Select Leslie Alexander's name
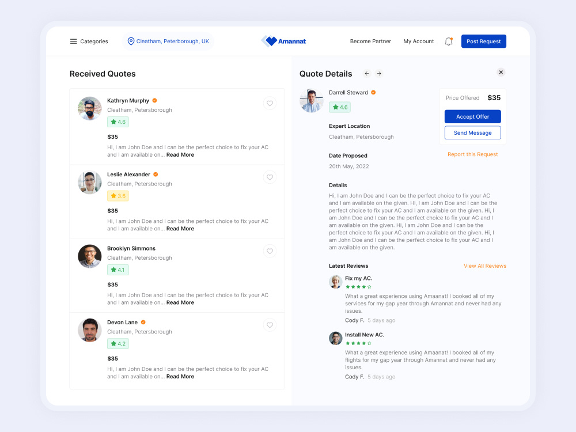This screenshot has height=432, width=576. tap(128, 175)
